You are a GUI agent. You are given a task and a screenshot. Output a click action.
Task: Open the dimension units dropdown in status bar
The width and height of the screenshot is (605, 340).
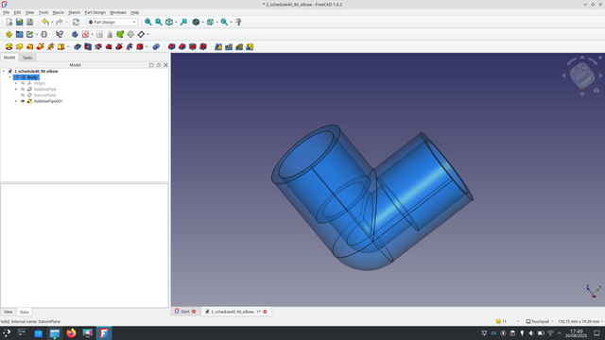point(579,321)
